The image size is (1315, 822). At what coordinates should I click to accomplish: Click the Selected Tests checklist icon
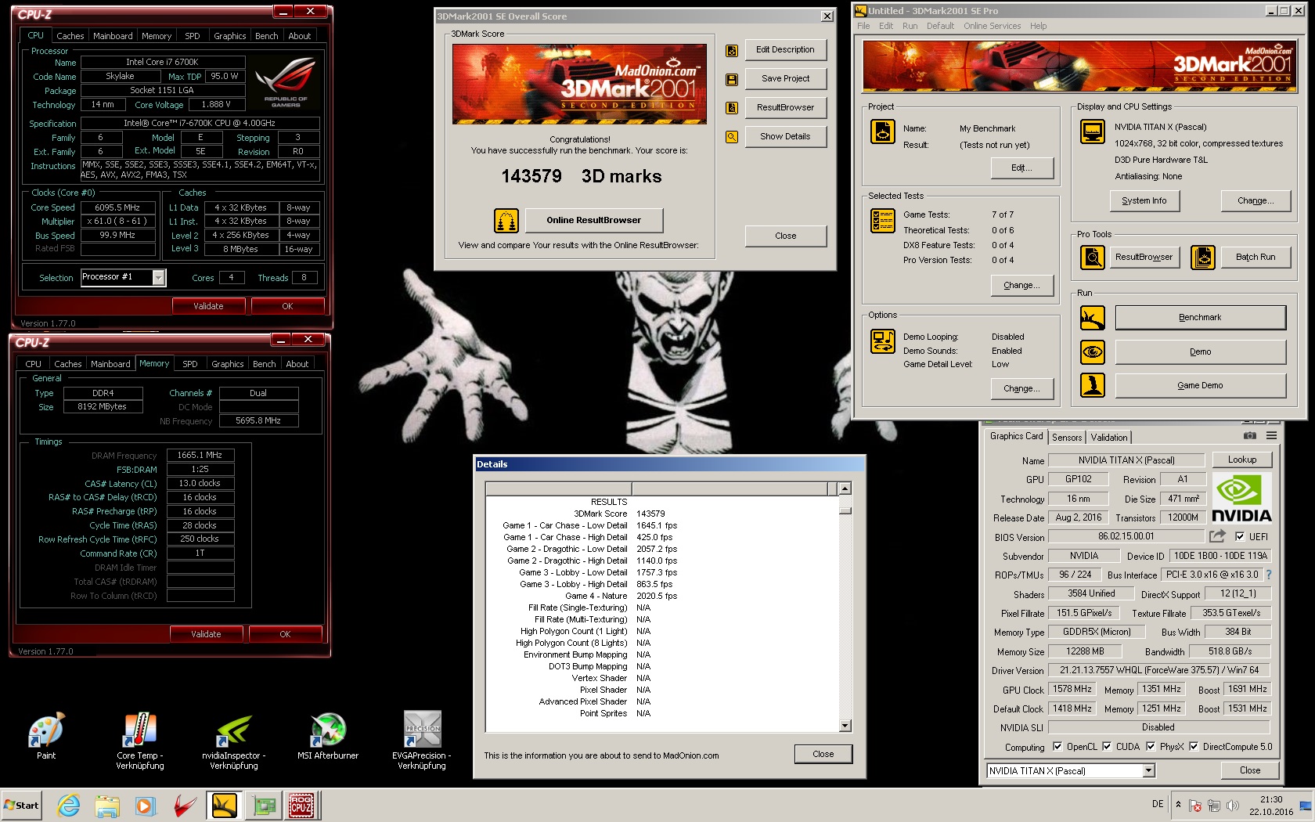click(x=883, y=221)
